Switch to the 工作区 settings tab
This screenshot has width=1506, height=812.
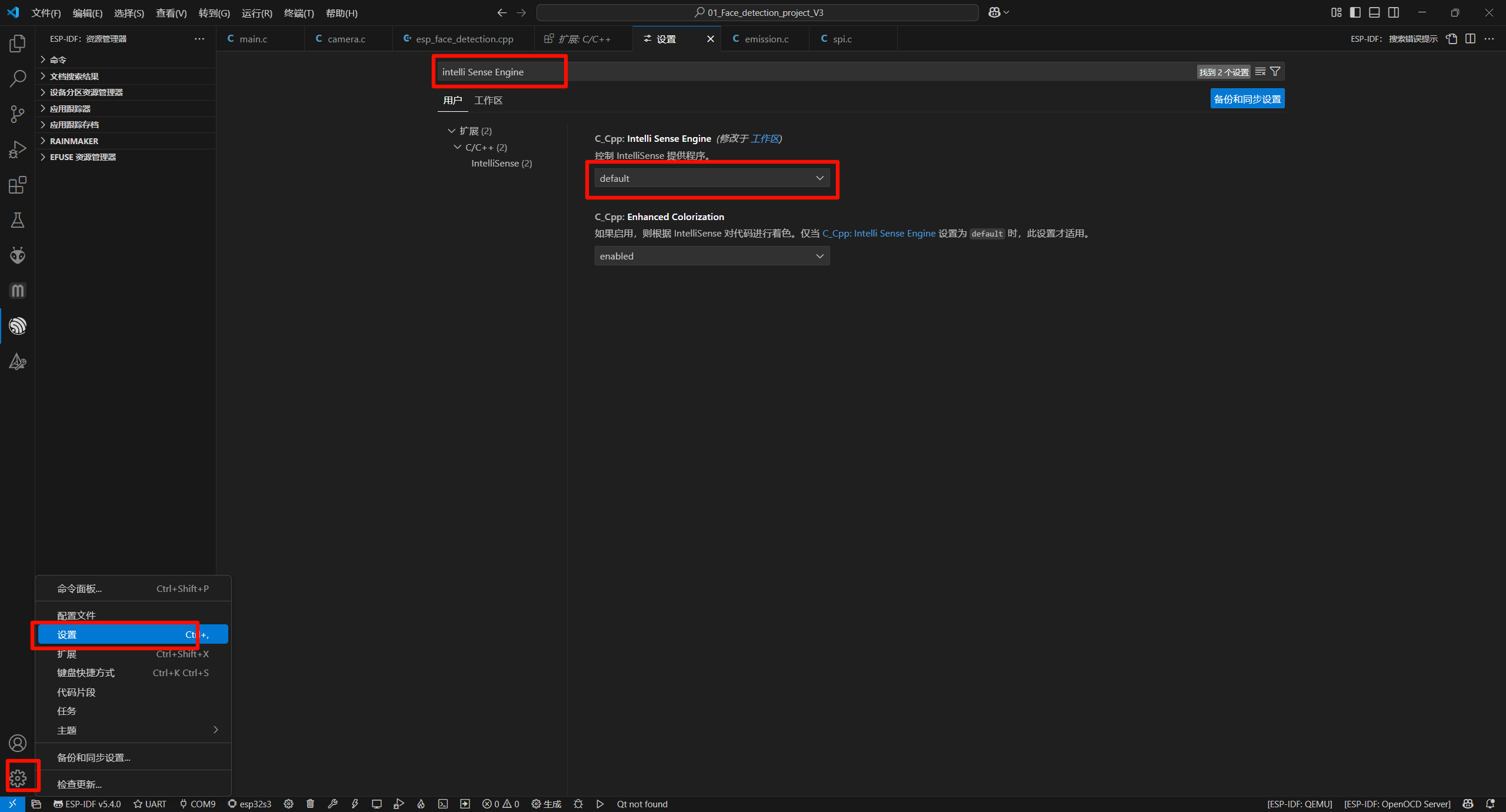pos(488,101)
